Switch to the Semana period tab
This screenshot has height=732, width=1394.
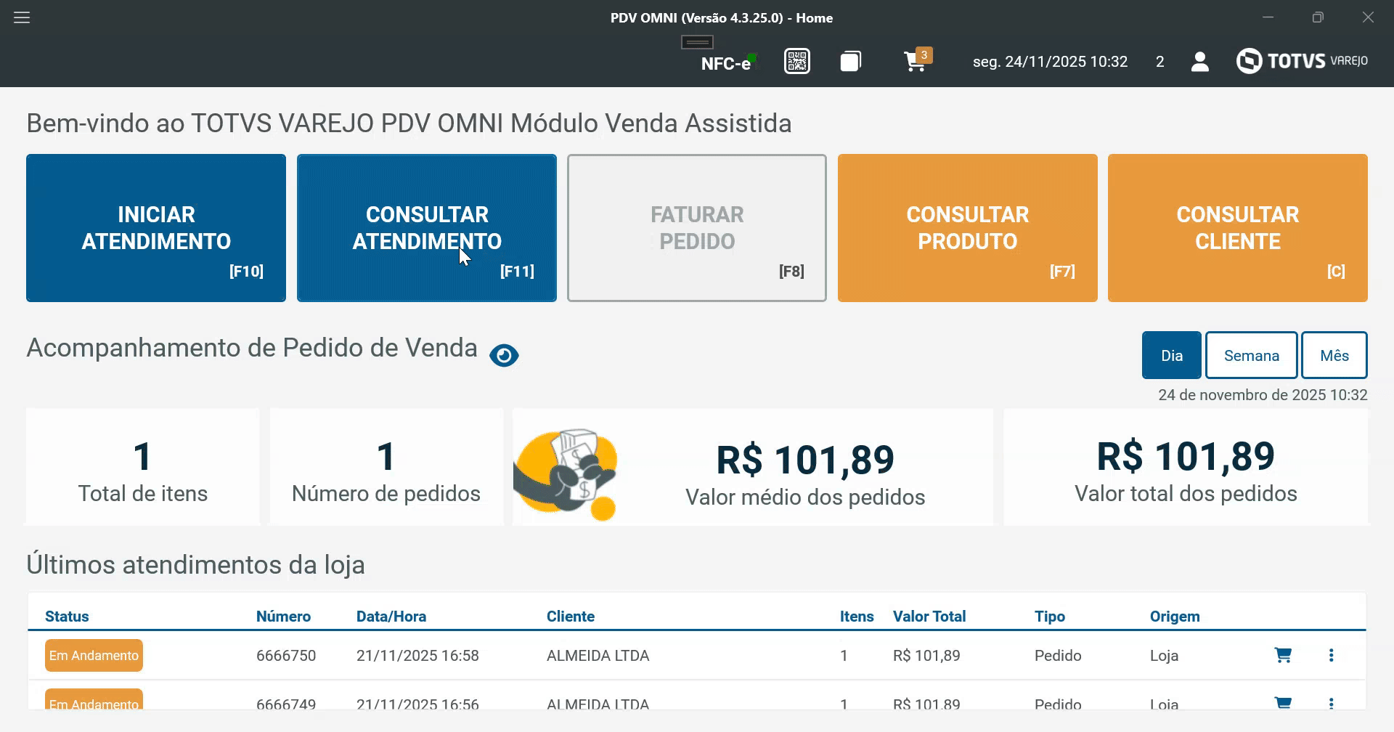tap(1252, 355)
